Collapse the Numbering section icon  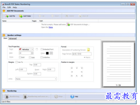[x=4, y=91]
